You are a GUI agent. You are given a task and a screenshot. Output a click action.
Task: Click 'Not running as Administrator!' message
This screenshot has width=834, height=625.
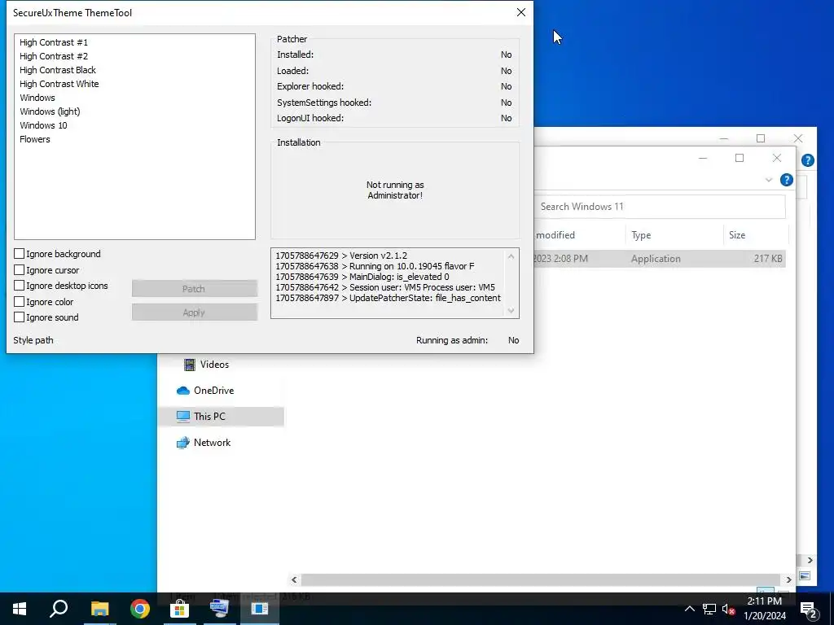tap(395, 190)
